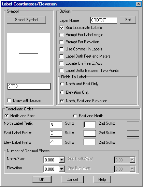Viewport: 143px width, 187px height.
Task: Close the Label Coordinates/Elevation dialog
Action: [139, 4]
